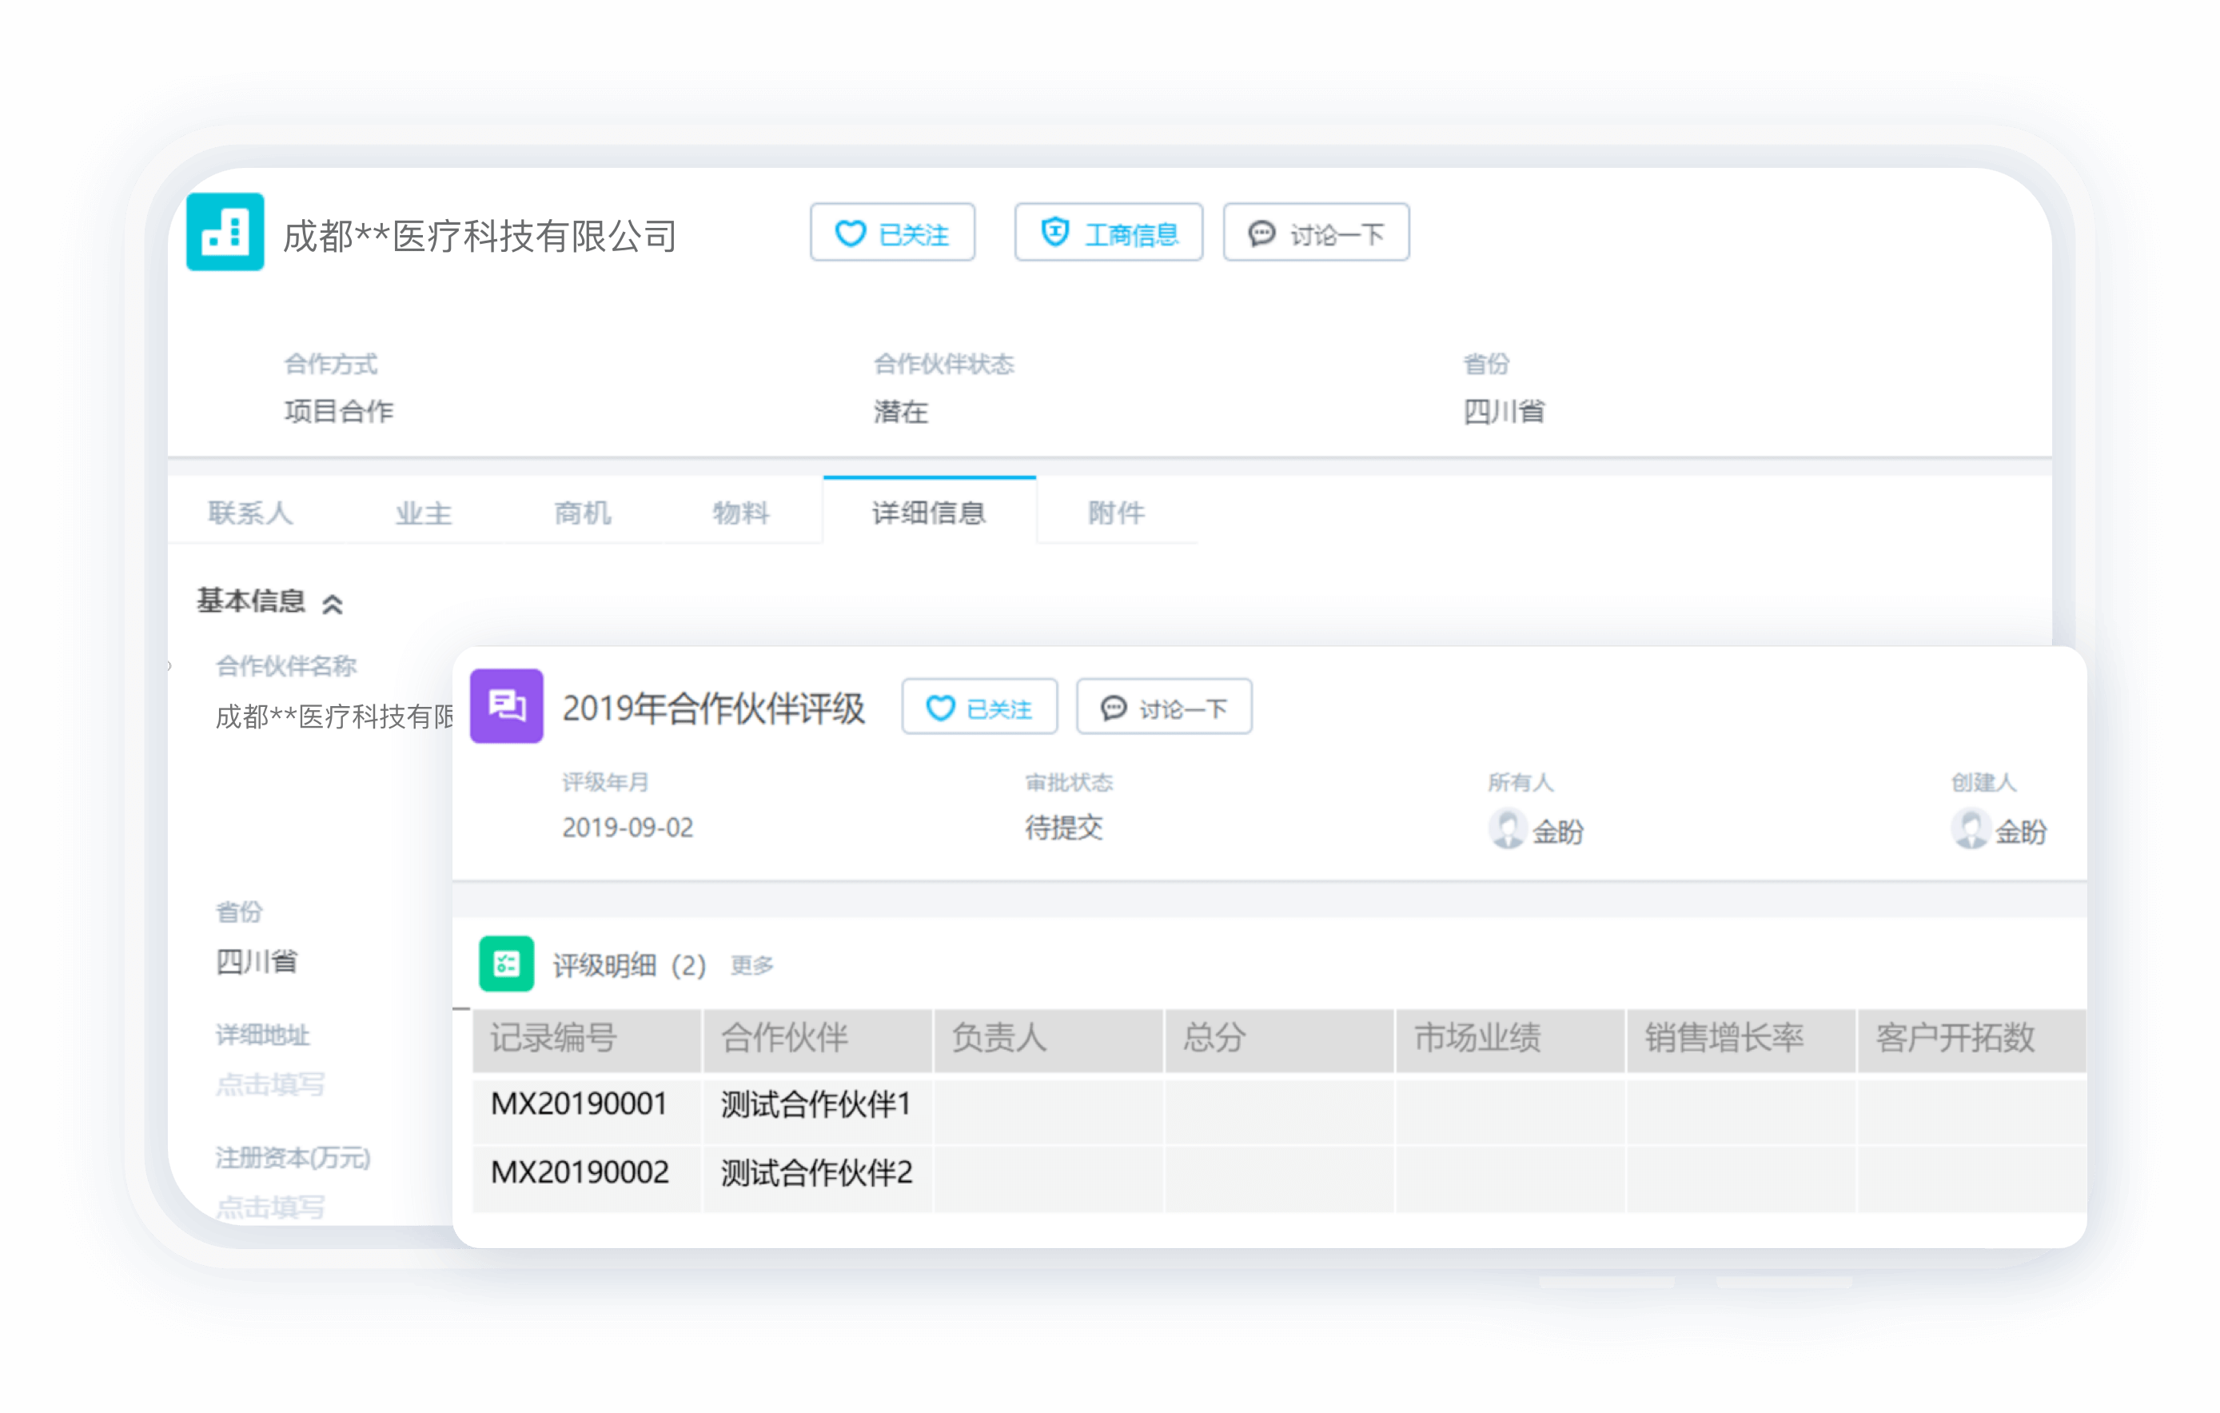The image size is (2220, 1413).
Task: Click the 2019年合作伙伴评级 title
Action: pos(714,708)
